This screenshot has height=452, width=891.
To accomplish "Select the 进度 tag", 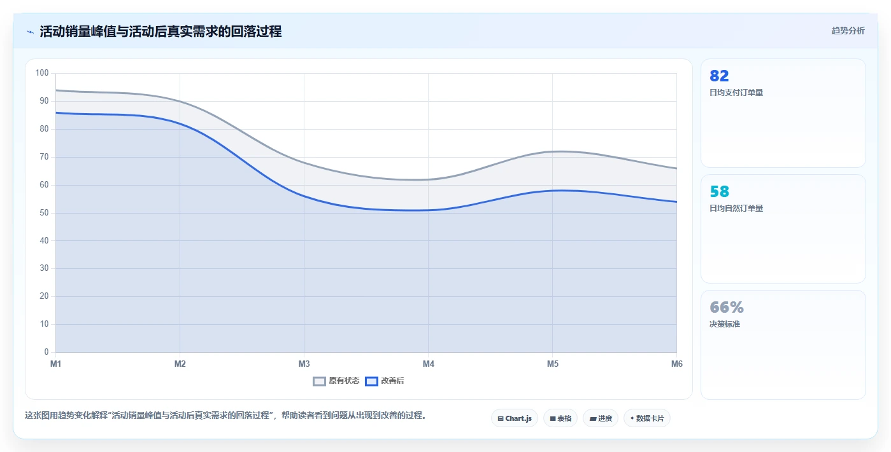I will tap(601, 418).
